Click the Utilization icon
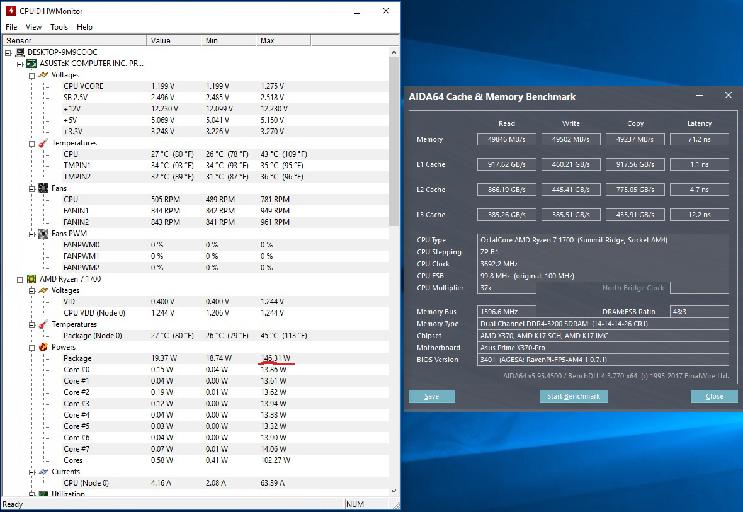This screenshot has width=743, height=512. tap(43, 494)
